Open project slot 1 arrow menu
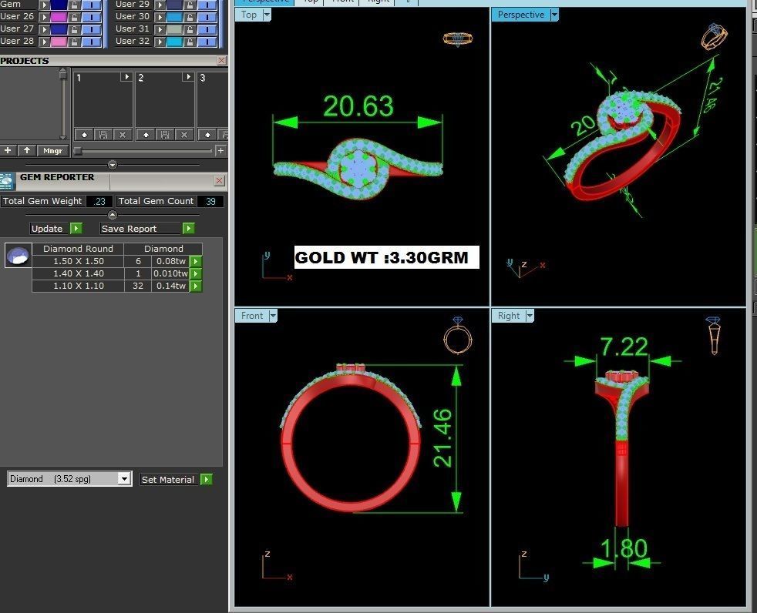757x613 pixels. tap(126, 77)
